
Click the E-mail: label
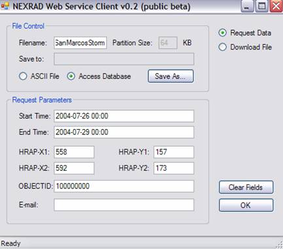[29, 205]
